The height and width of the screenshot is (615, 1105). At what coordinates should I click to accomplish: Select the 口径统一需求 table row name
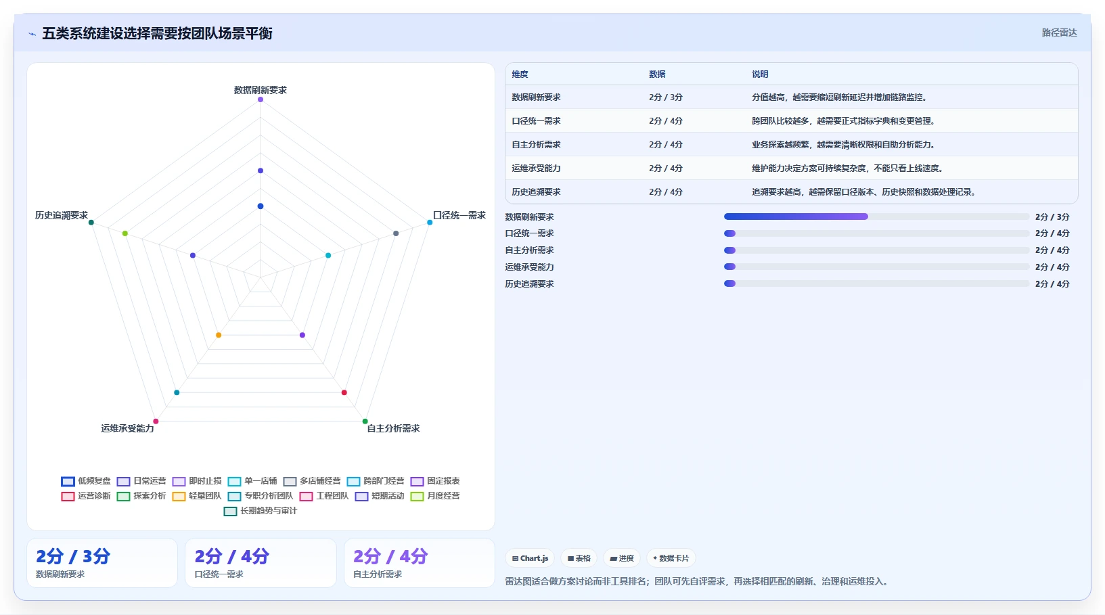point(536,121)
